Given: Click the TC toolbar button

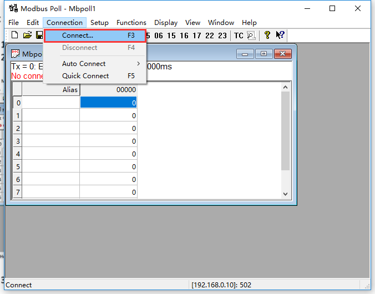Looking at the screenshot, I should tap(239, 36).
